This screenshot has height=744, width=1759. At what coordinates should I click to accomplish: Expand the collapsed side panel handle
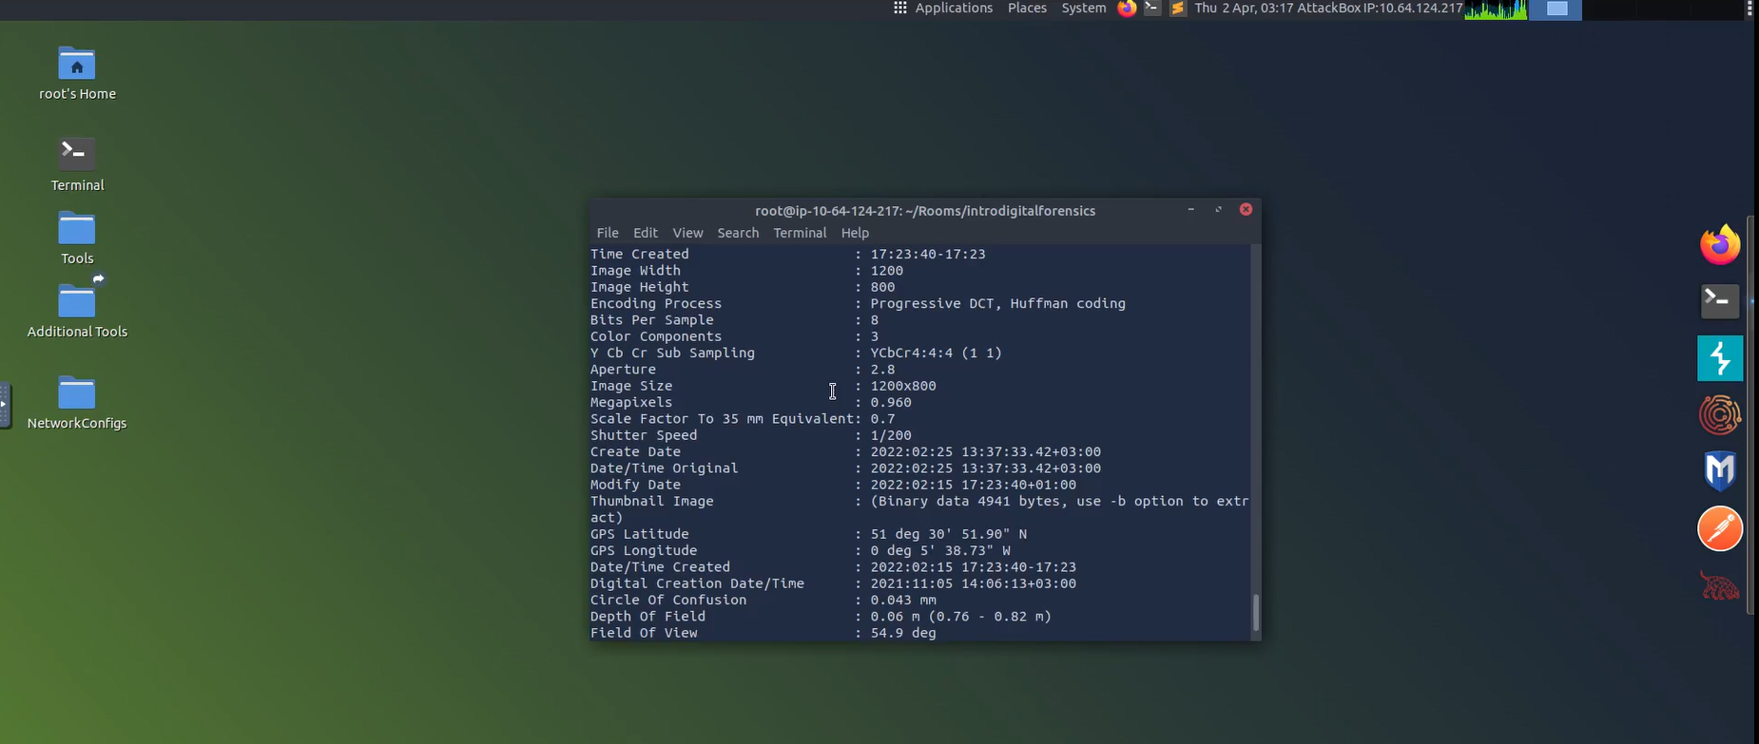(x=5, y=405)
